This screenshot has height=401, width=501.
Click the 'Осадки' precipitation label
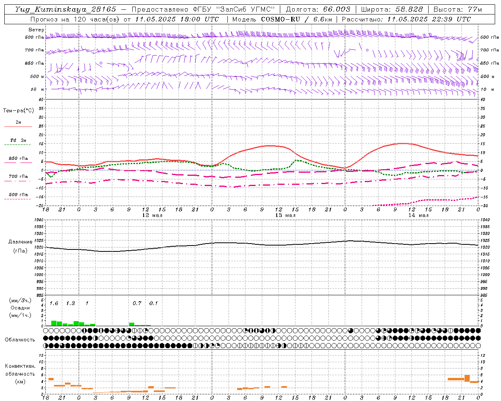click(20, 308)
